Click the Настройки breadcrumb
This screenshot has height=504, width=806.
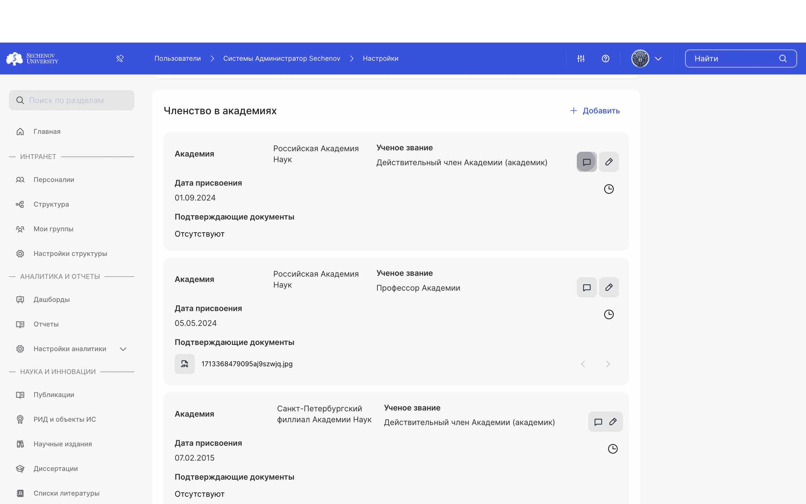[x=380, y=59]
